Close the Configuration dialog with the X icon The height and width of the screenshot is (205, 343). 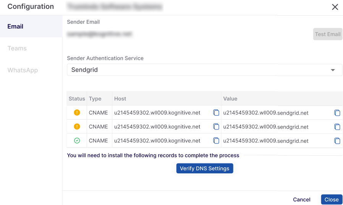pyautogui.click(x=335, y=7)
